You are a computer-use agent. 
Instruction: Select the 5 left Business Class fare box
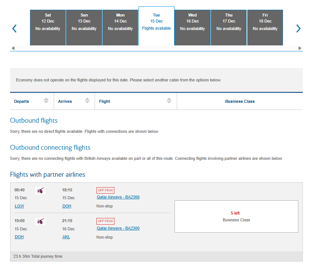click(236, 216)
